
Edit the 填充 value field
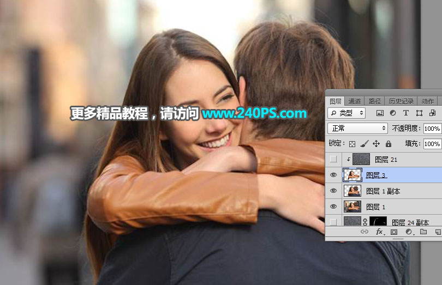(x=432, y=144)
